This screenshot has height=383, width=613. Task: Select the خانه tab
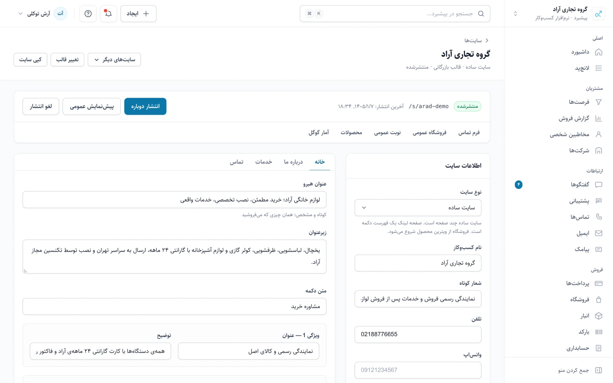click(319, 162)
